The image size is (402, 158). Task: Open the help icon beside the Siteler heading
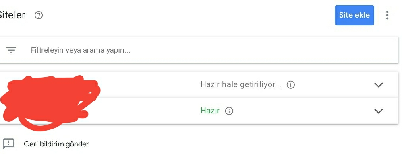pos(39,15)
